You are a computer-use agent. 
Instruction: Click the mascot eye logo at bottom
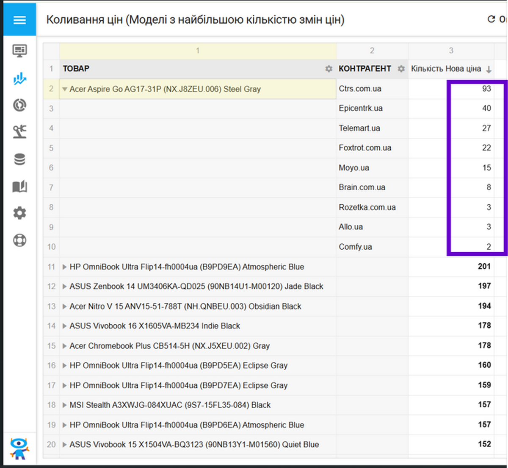coord(19,448)
